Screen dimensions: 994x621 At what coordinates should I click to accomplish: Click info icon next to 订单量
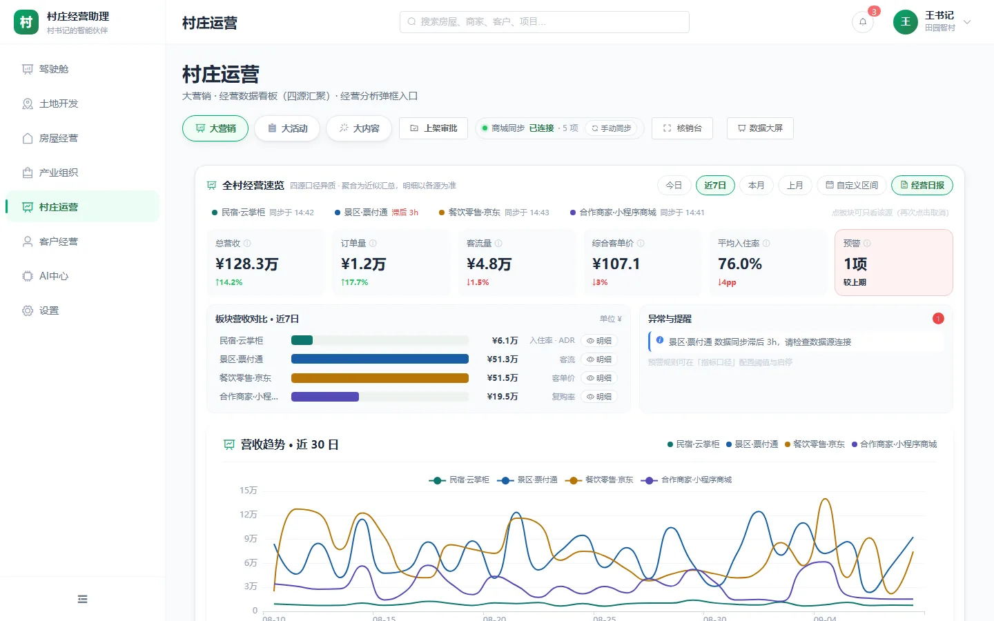coord(373,244)
